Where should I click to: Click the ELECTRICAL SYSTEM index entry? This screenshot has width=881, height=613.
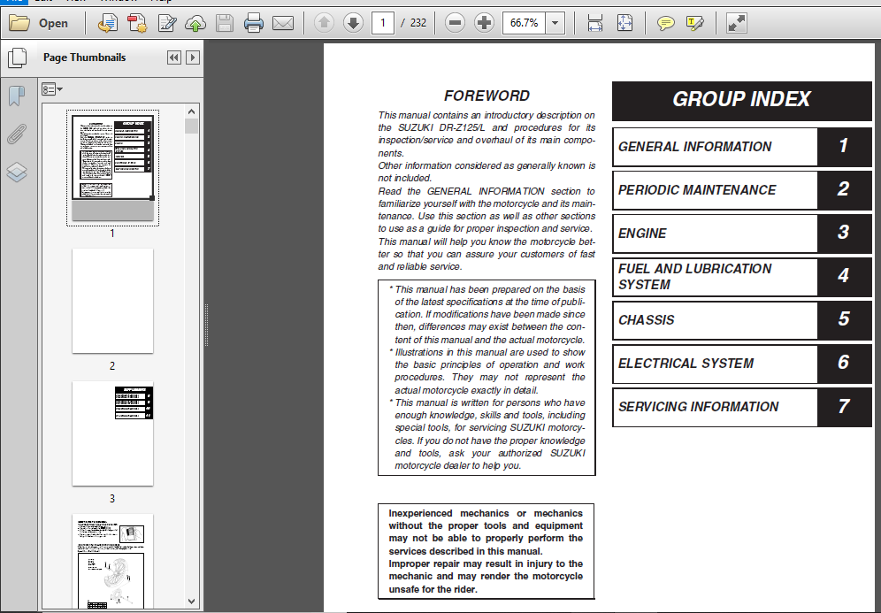[x=741, y=363]
